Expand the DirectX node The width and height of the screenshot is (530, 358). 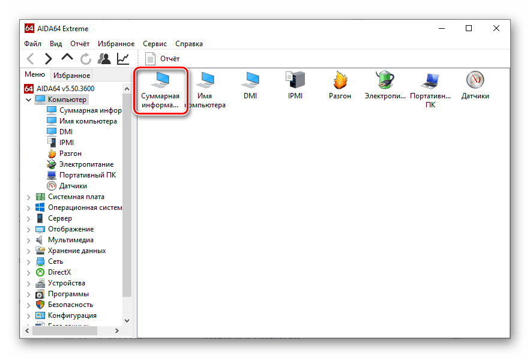(28, 273)
